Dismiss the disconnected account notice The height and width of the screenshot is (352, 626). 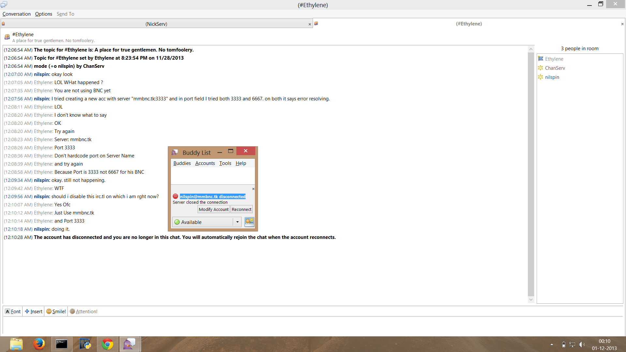coord(253,189)
